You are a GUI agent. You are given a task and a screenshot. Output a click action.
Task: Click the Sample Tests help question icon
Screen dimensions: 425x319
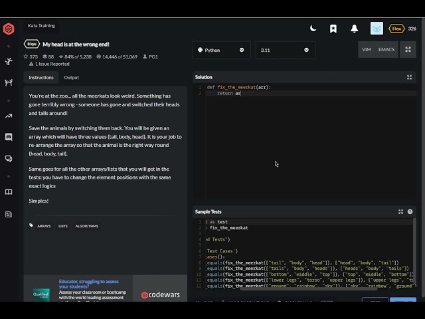tap(410, 212)
